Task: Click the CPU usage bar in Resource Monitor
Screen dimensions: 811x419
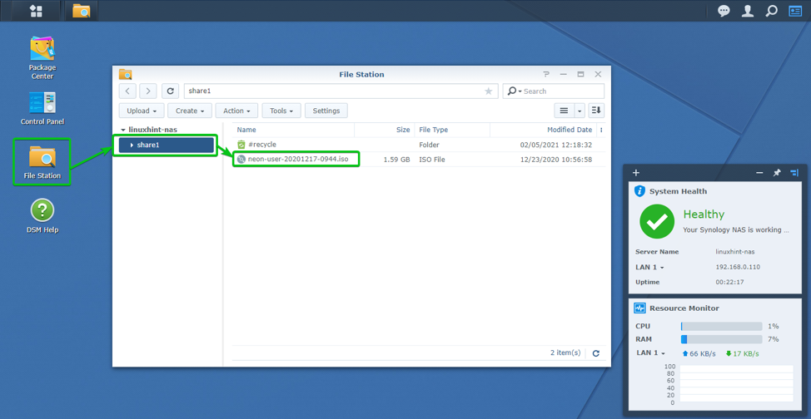Action: tap(721, 327)
